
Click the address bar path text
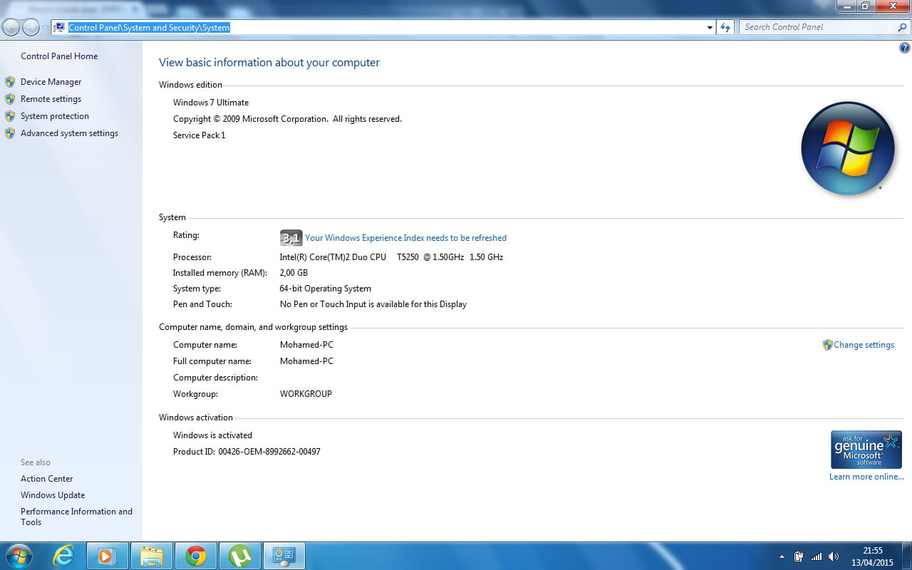(x=149, y=28)
